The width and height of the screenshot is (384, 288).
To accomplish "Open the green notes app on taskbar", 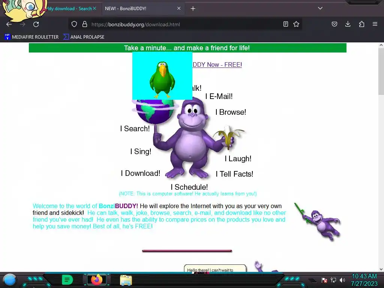I will (67, 280).
